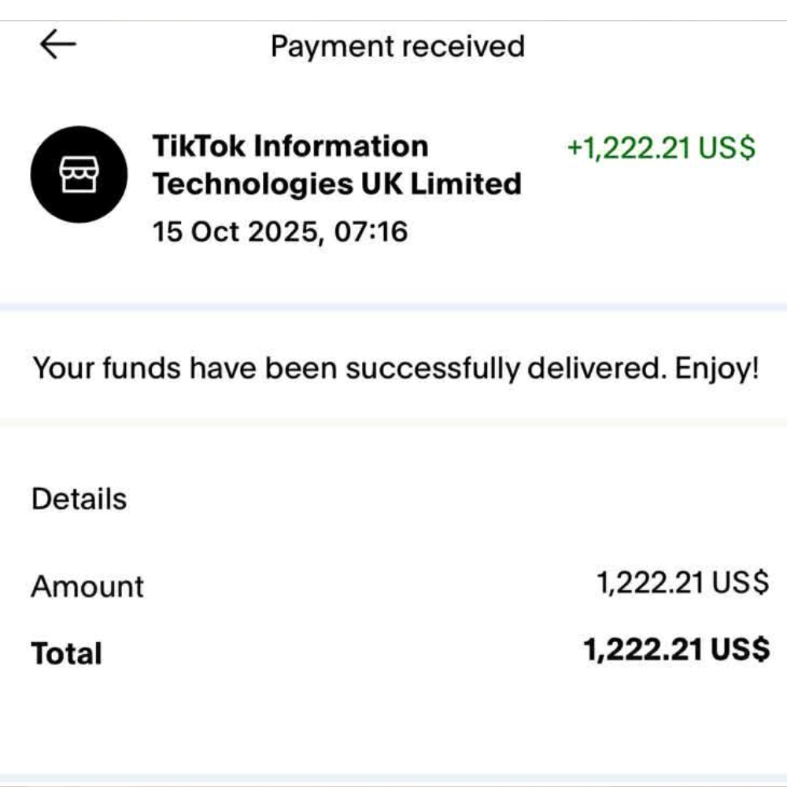787x787 pixels.
Task: Click the bold total value 1,222.21 US$
Action: [x=676, y=650]
